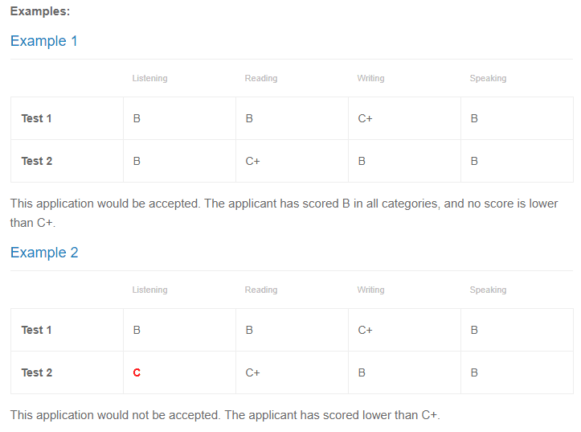Select the Listening column header in Example 1
581x432 pixels.
click(x=149, y=78)
